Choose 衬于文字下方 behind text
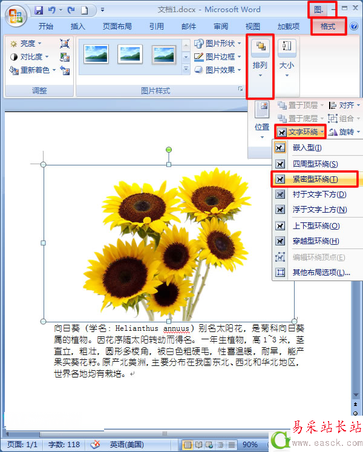363x452 pixels. (318, 194)
